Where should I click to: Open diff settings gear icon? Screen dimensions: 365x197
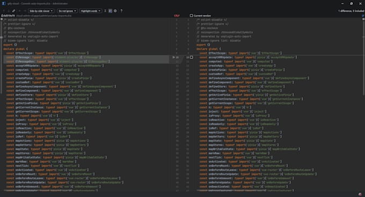115,11
